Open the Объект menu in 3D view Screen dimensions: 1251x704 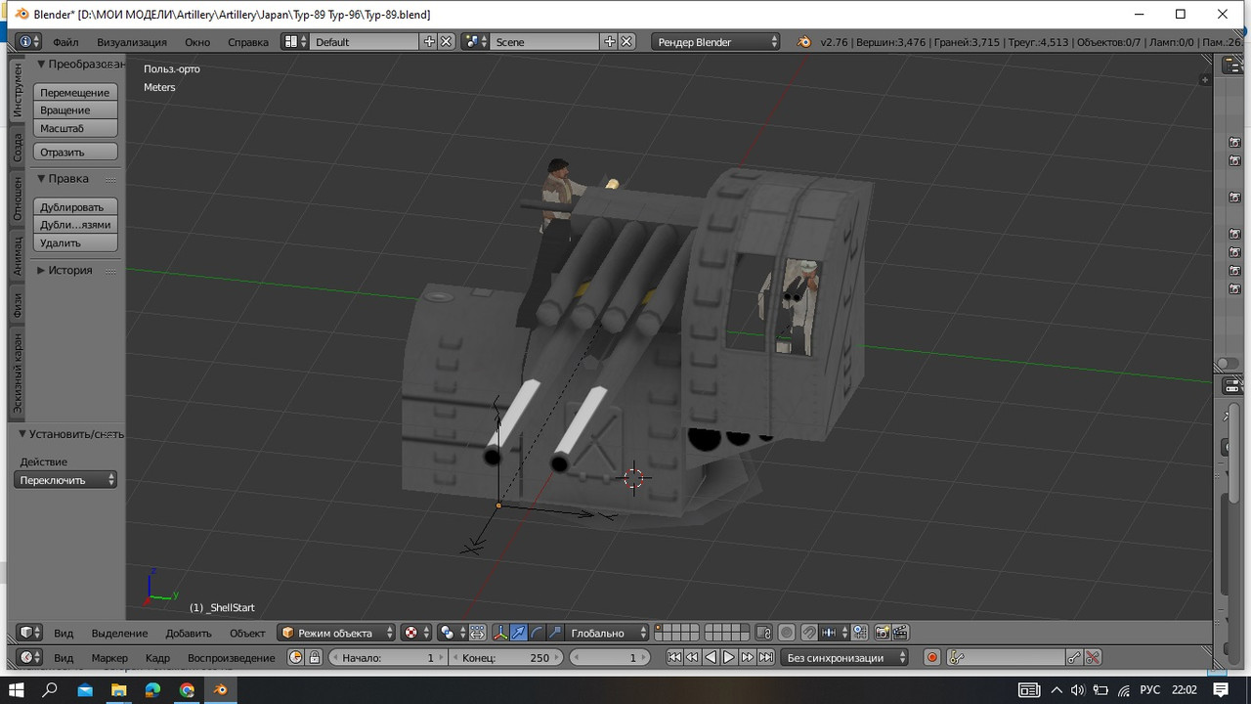247,633
